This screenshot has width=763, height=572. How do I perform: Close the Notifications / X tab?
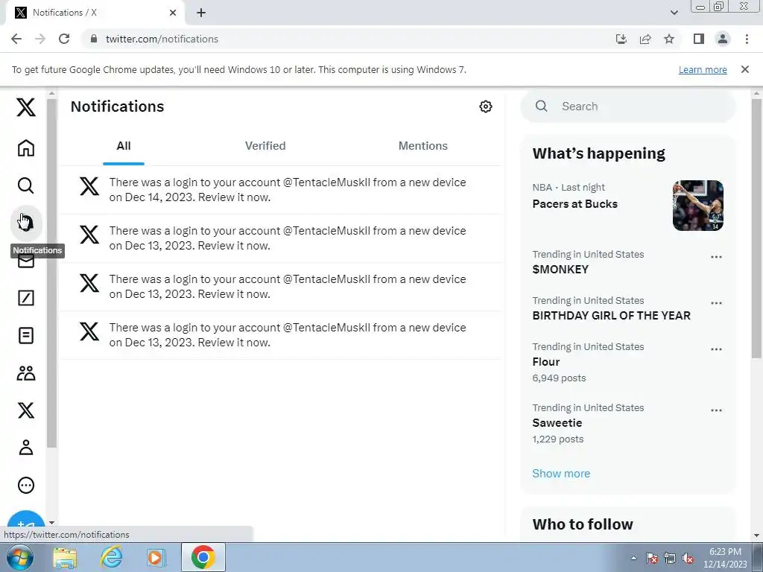tap(173, 13)
